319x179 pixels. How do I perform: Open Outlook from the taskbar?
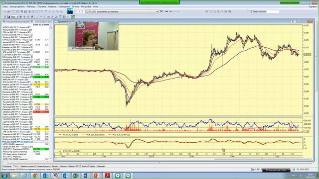[65, 176]
